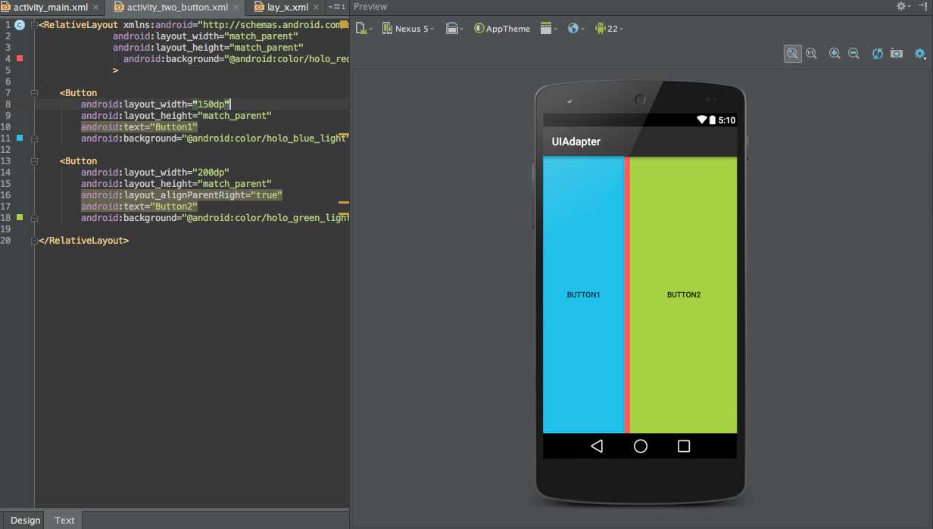This screenshot has height=529, width=933.
Task: Click the green color swatch on line 18
Action: pyautogui.click(x=20, y=217)
